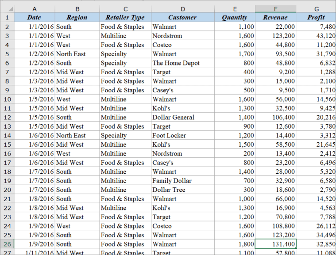This screenshot has width=336, height=255.
Task: Click the 1/1/2016 date in row 2
Action: 35,27
